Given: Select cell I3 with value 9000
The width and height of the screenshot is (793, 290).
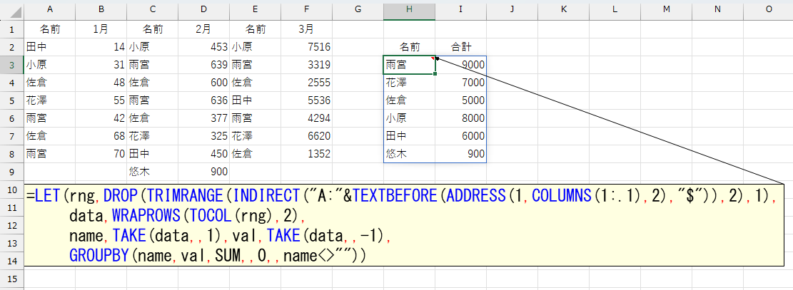Looking at the screenshot, I should (x=461, y=66).
